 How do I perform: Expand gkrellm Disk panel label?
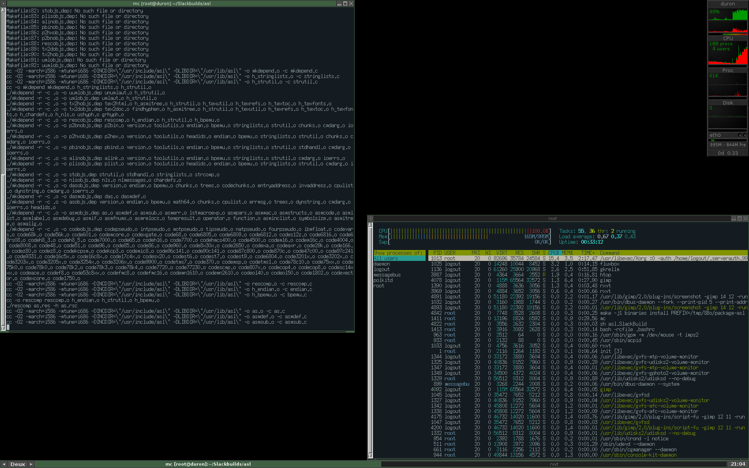pyautogui.click(x=728, y=103)
